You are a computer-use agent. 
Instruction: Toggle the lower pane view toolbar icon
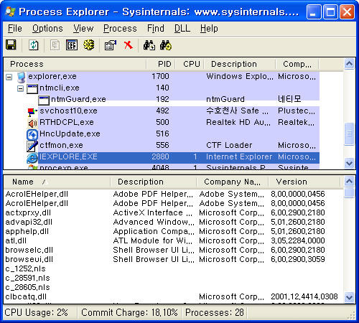tap(72, 45)
